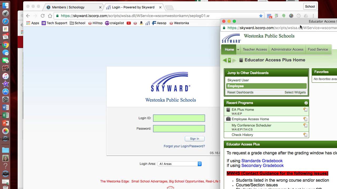
Task: Add Employee Access Home to favorites
Action: [x=305, y=119]
